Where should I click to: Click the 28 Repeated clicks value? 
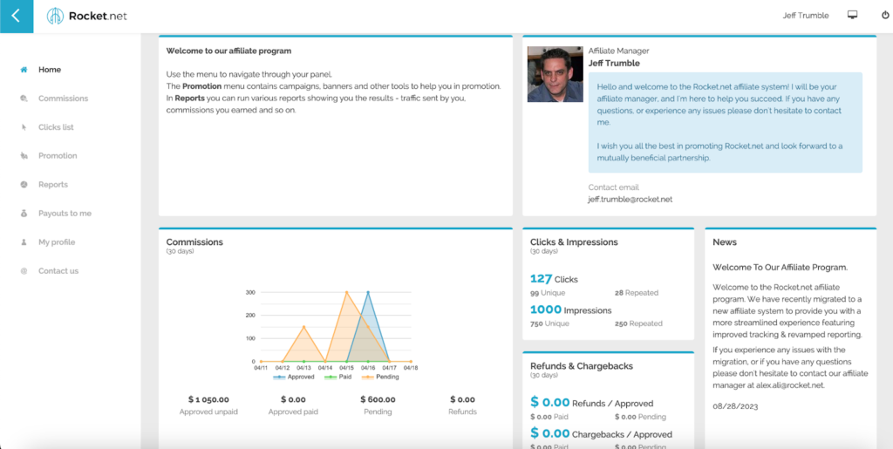coord(619,293)
